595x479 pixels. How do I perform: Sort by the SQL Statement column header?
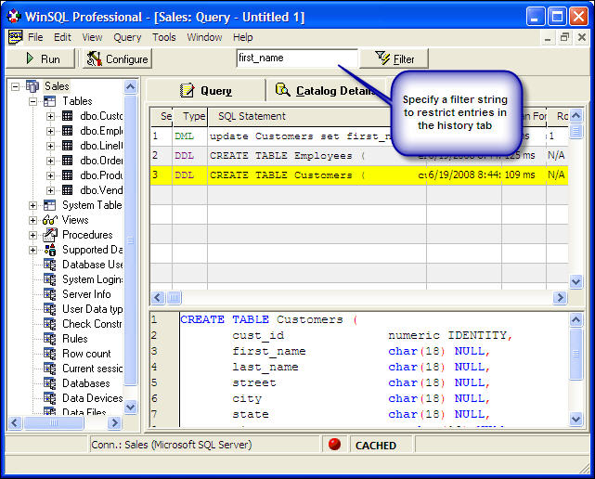(x=300, y=117)
